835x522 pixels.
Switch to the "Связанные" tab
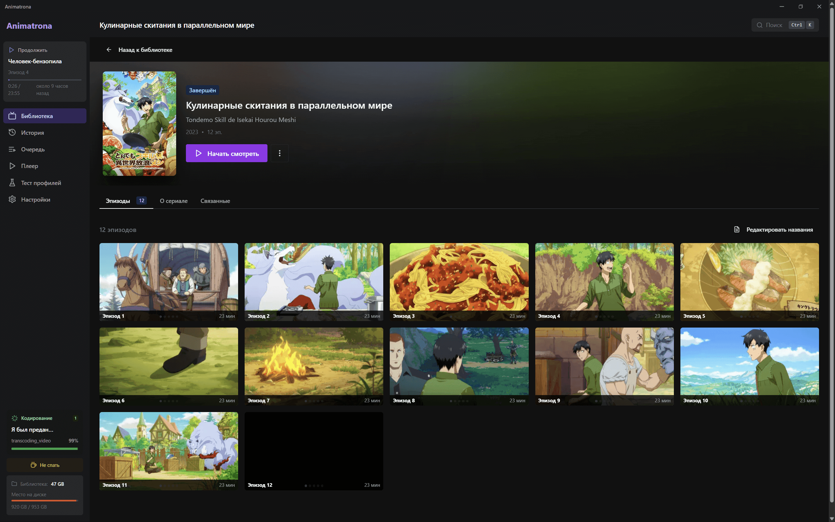click(215, 201)
